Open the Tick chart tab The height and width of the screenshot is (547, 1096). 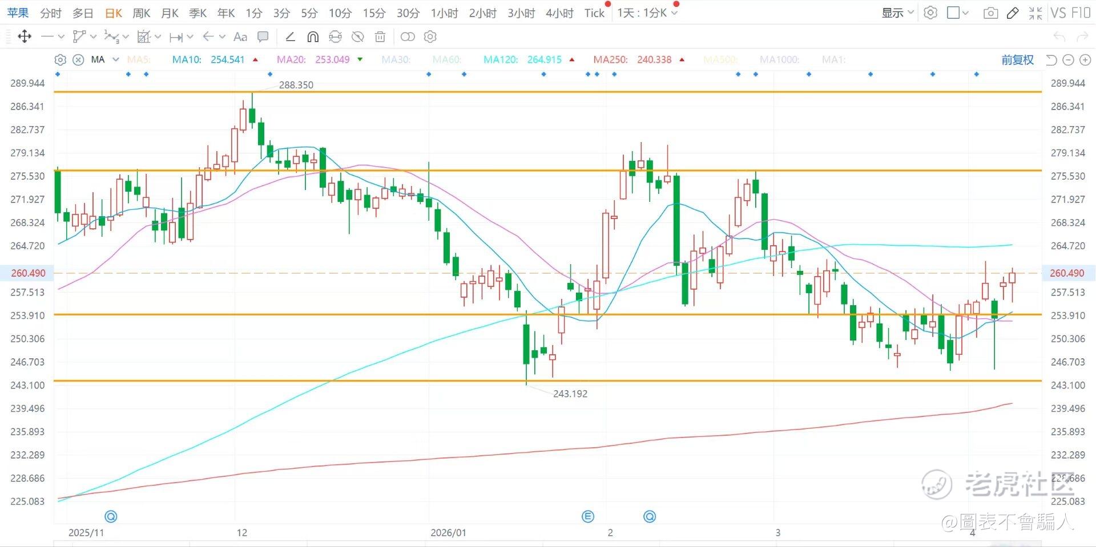pos(594,13)
